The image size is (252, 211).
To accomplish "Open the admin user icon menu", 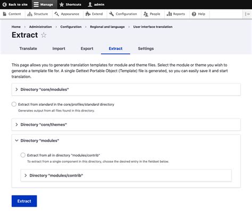I will click(x=90, y=4).
